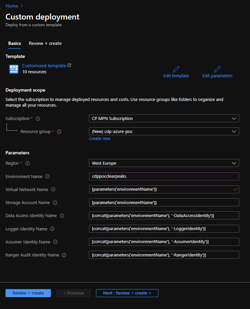Click 'Deploy from a custom template' subtitle

pyautogui.click(x=33, y=25)
